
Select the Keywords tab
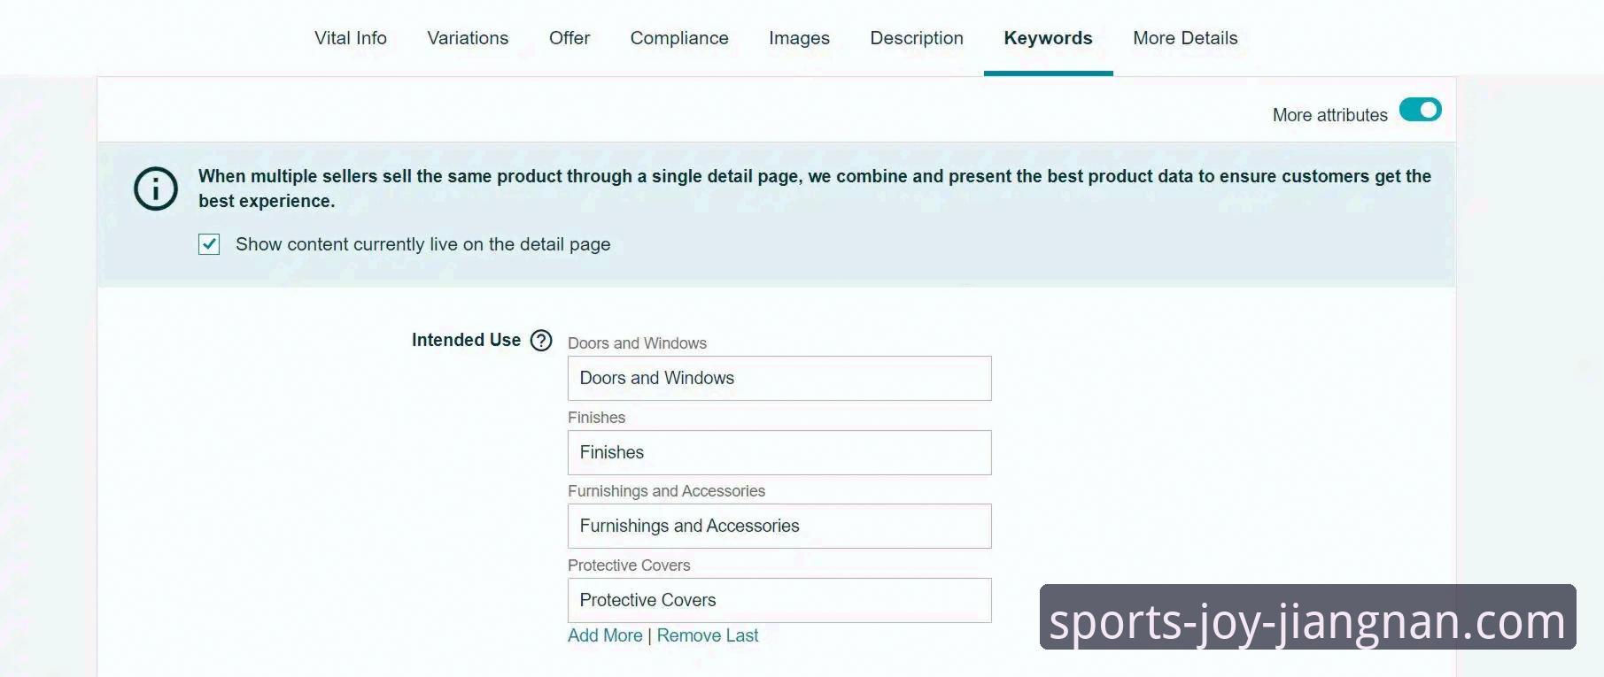coord(1048,38)
